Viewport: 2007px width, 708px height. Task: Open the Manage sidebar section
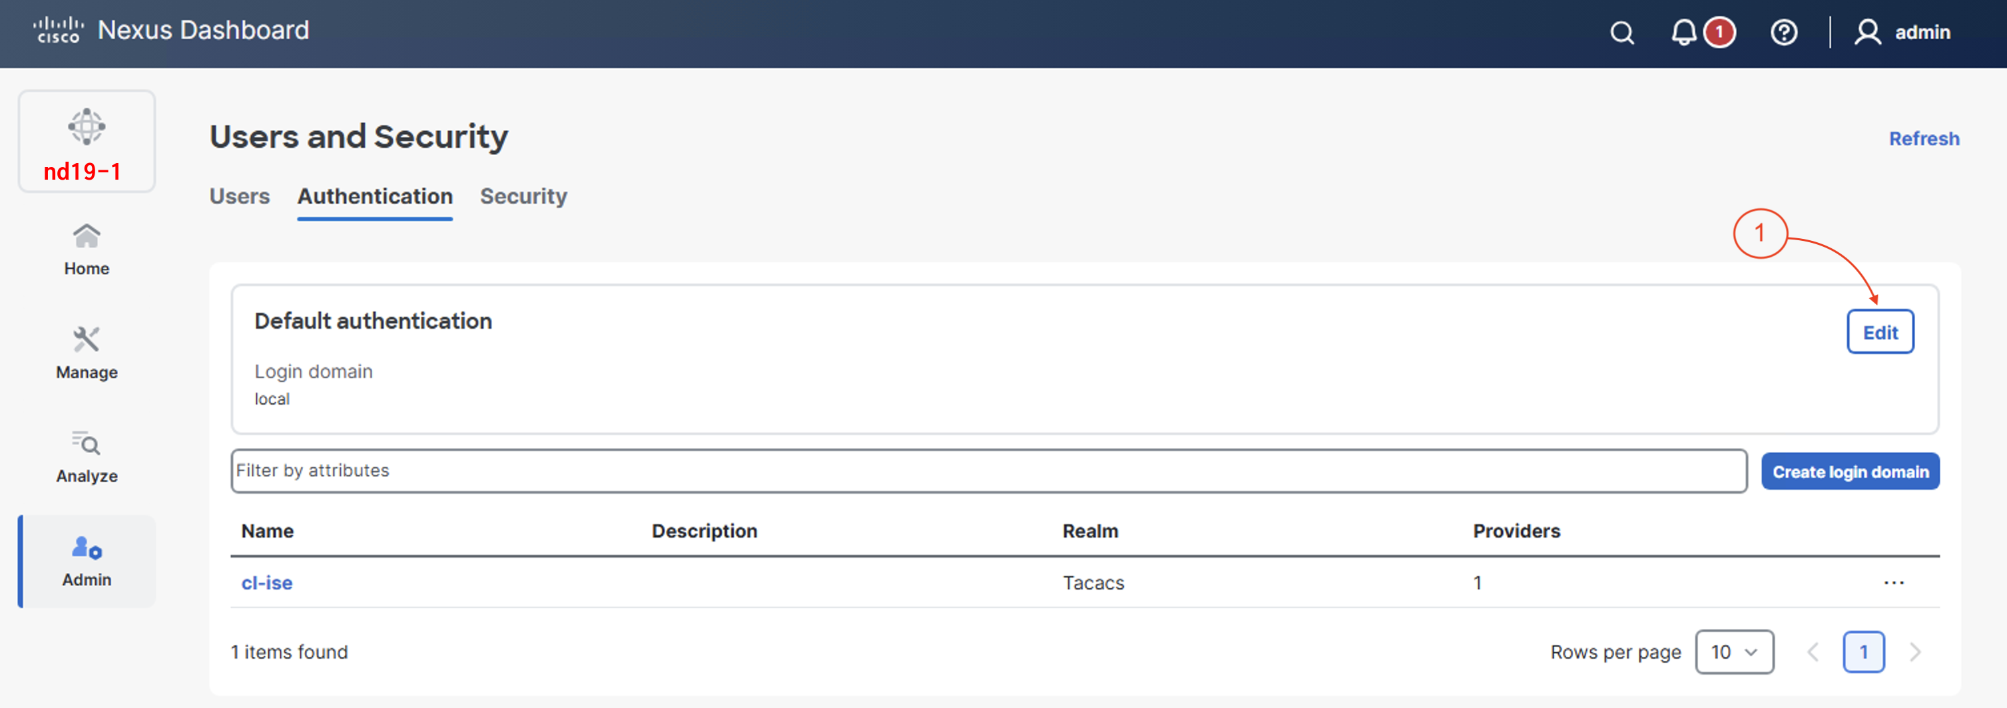click(x=87, y=353)
